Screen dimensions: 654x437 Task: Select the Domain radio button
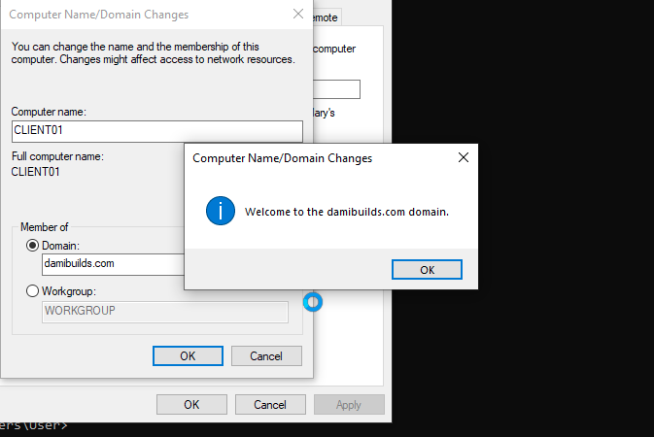click(x=32, y=245)
